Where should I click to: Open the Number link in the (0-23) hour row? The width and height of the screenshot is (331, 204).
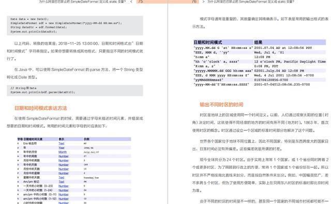coord(64,186)
